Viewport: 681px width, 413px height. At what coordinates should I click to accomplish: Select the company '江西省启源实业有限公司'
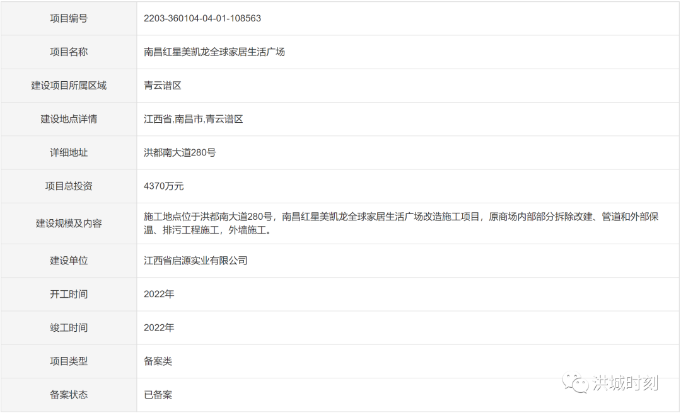(195, 261)
